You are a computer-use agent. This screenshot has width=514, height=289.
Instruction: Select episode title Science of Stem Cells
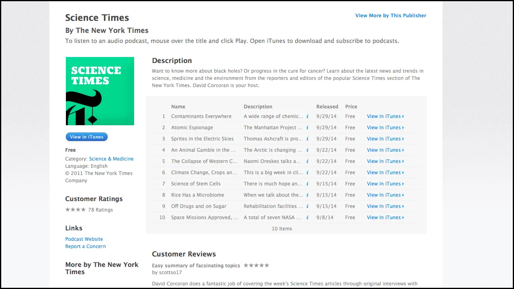tap(196, 184)
